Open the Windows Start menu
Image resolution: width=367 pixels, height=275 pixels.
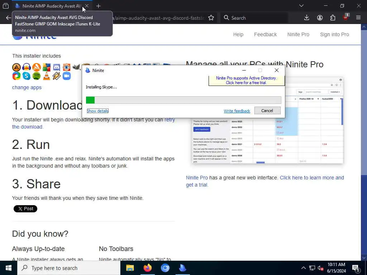tap(9, 268)
